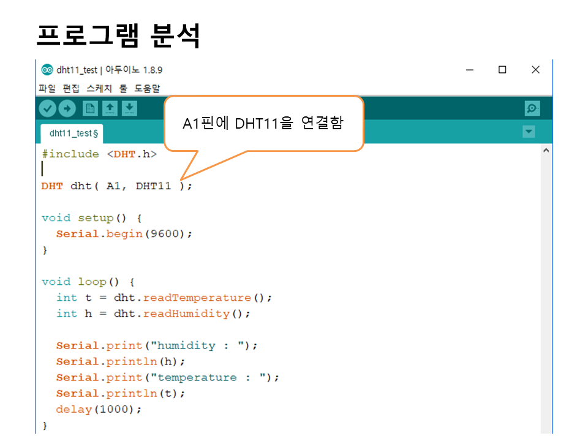Click 'Serial.print("temperature : ");' line
This screenshot has height=441, width=588.
pos(168,377)
